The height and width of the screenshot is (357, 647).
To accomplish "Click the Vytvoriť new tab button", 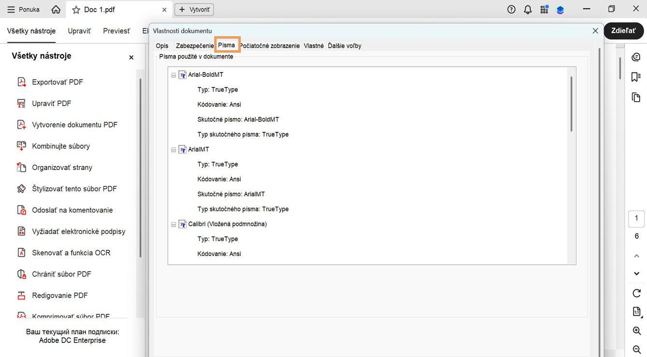I will [194, 10].
